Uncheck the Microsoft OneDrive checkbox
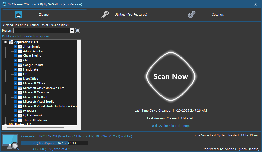The width and height of the screenshot is (262, 152). pyautogui.click(x=16, y=92)
